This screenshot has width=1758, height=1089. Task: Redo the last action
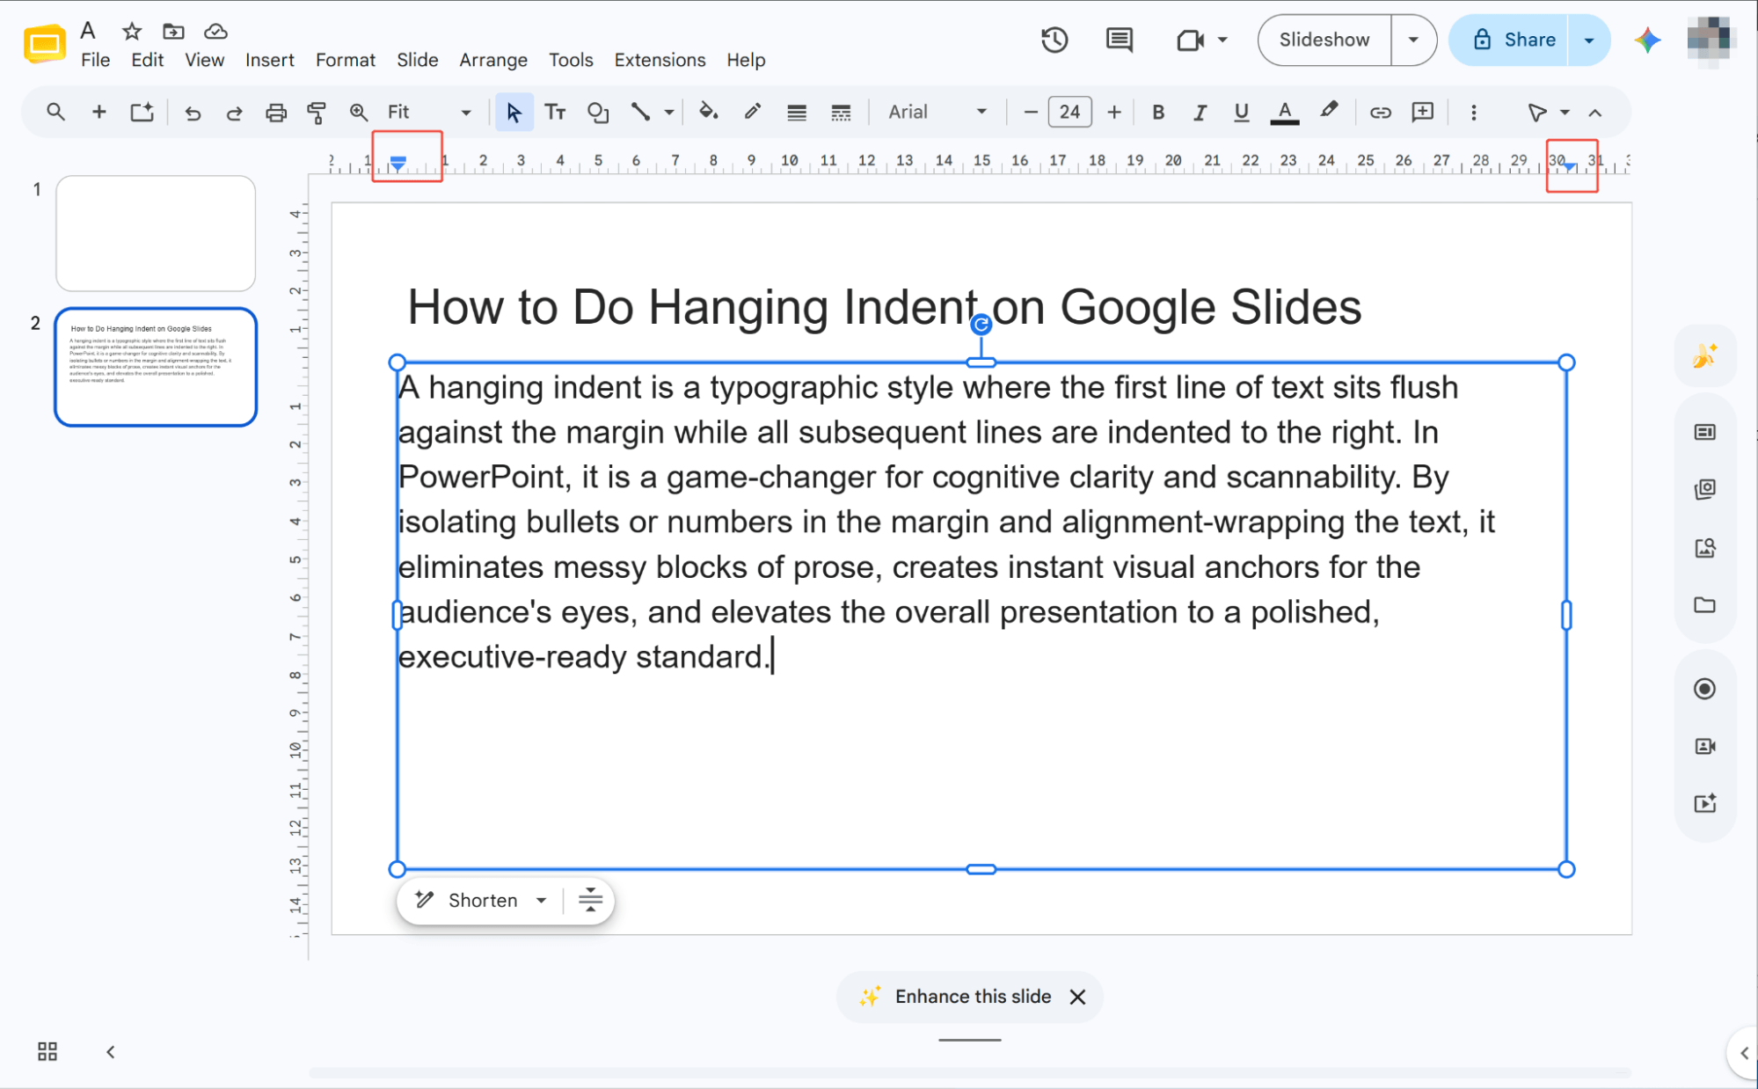click(x=234, y=112)
